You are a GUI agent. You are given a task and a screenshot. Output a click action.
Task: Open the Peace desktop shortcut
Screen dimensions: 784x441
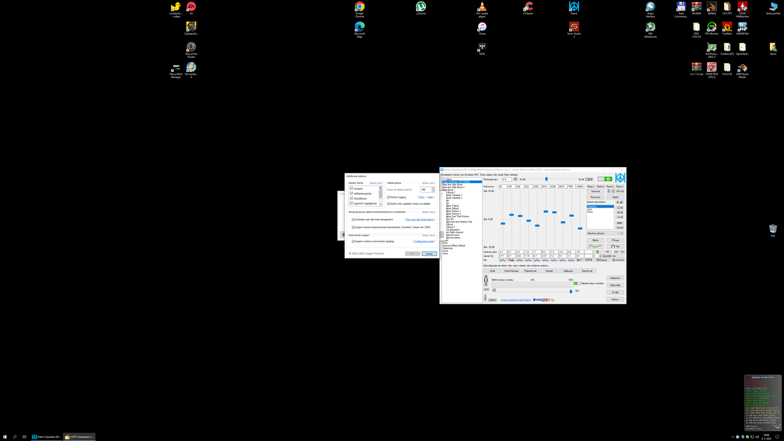(x=574, y=7)
